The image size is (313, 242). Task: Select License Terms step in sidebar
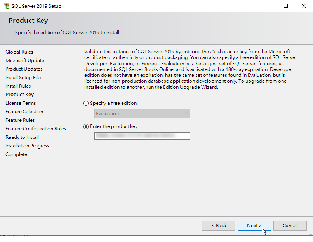[21, 103]
